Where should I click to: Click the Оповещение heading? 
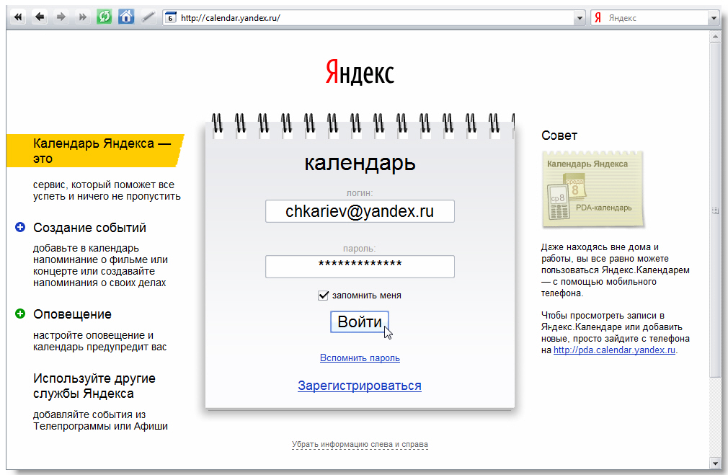(72, 314)
